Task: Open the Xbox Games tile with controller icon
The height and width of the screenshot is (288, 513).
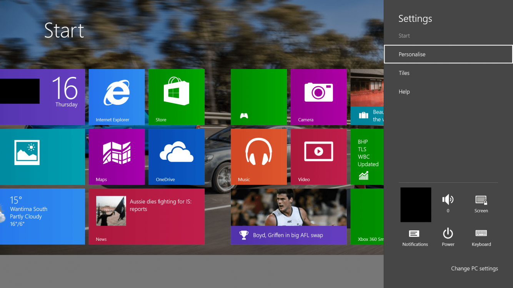Action: click(259, 97)
